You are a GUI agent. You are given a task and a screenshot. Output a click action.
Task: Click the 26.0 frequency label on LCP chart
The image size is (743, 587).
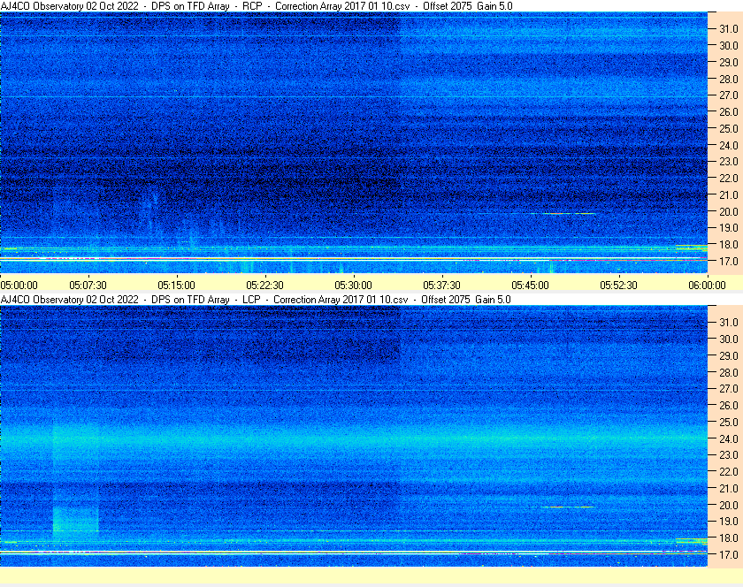tap(729, 406)
